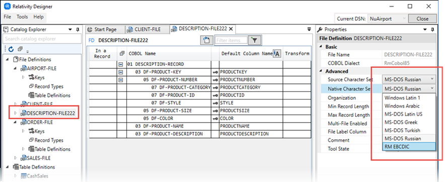
Task: Click the filter funnel button
Action: coord(255,41)
